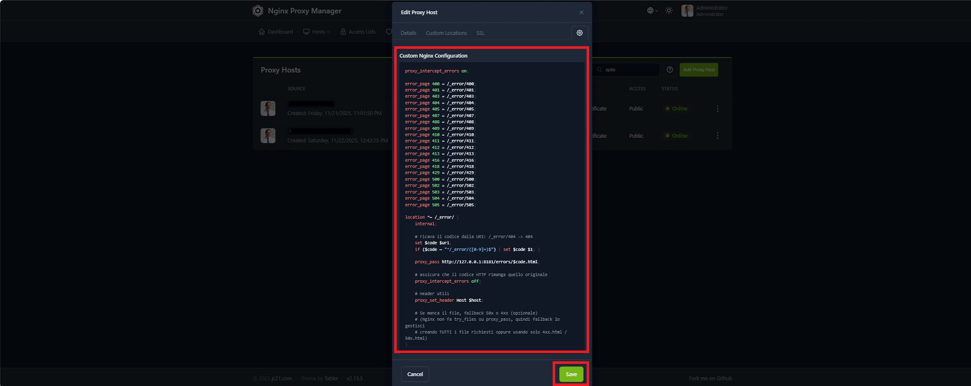Open the gear Advanced settings tab
This screenshot has width=971, height=386.
pos(579,33)
